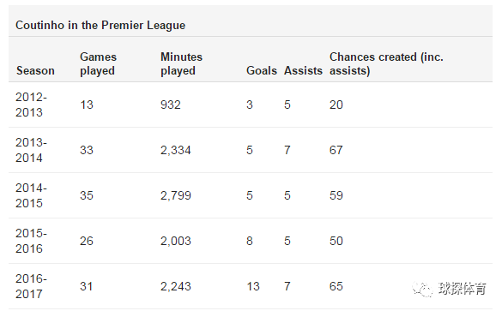Click the Minutes played column header
Screen dimensions: 502x311
point(181,63)
